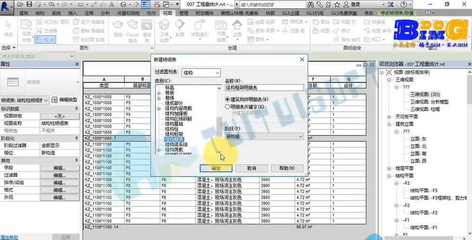The image size is (472, 240).
Task: Click the 细线 thin lines ribbon button
Action: (45, 39)
